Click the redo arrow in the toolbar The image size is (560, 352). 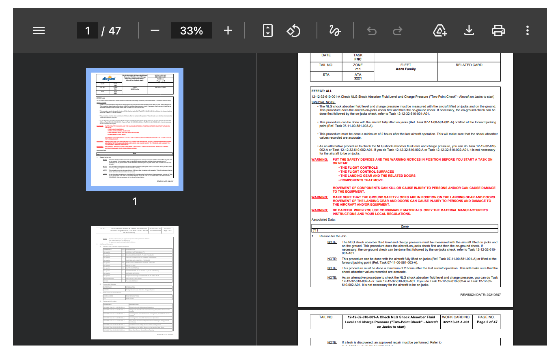[398, 30]
